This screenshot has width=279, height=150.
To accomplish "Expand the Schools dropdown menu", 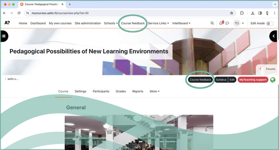I will click(x=111, y=23).
